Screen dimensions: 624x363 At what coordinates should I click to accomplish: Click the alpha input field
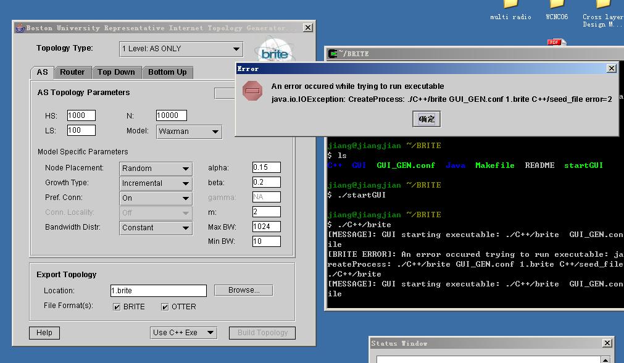pos(266,167)
